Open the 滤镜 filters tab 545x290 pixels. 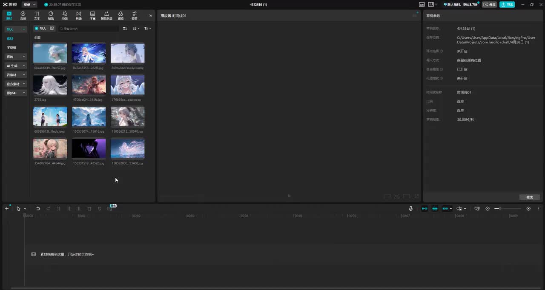120,16
